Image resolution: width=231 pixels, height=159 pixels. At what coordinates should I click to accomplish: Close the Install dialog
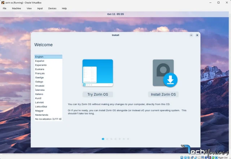point(197,35)
